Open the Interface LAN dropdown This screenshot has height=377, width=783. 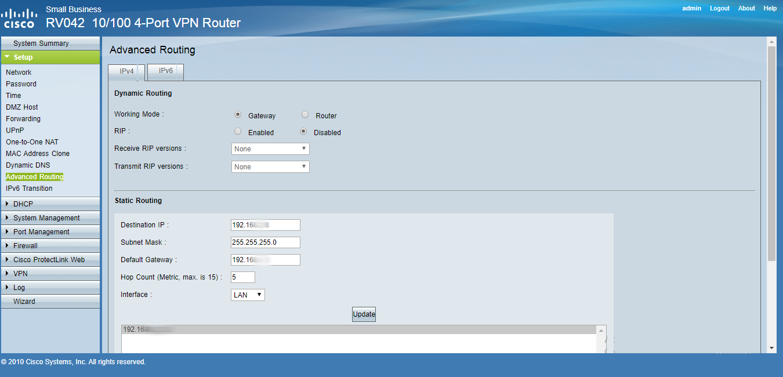(x=248, y=295)
